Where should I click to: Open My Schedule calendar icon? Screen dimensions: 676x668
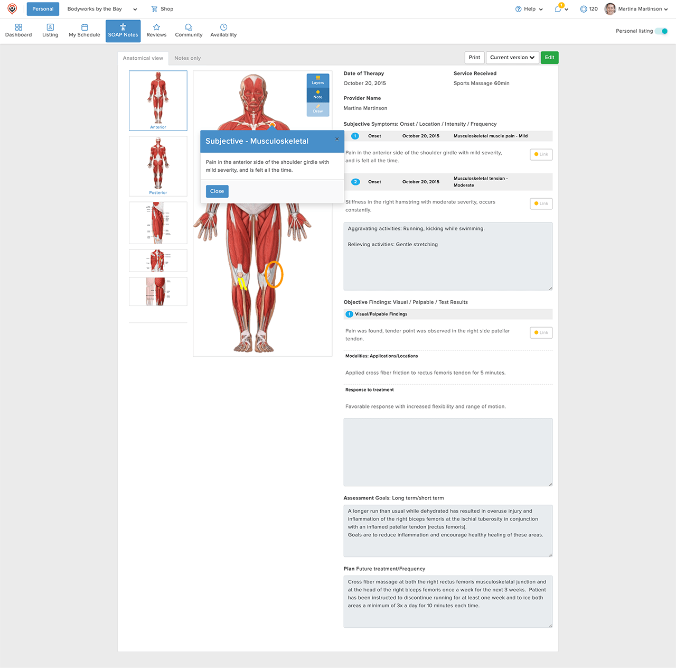coord(84,27)
